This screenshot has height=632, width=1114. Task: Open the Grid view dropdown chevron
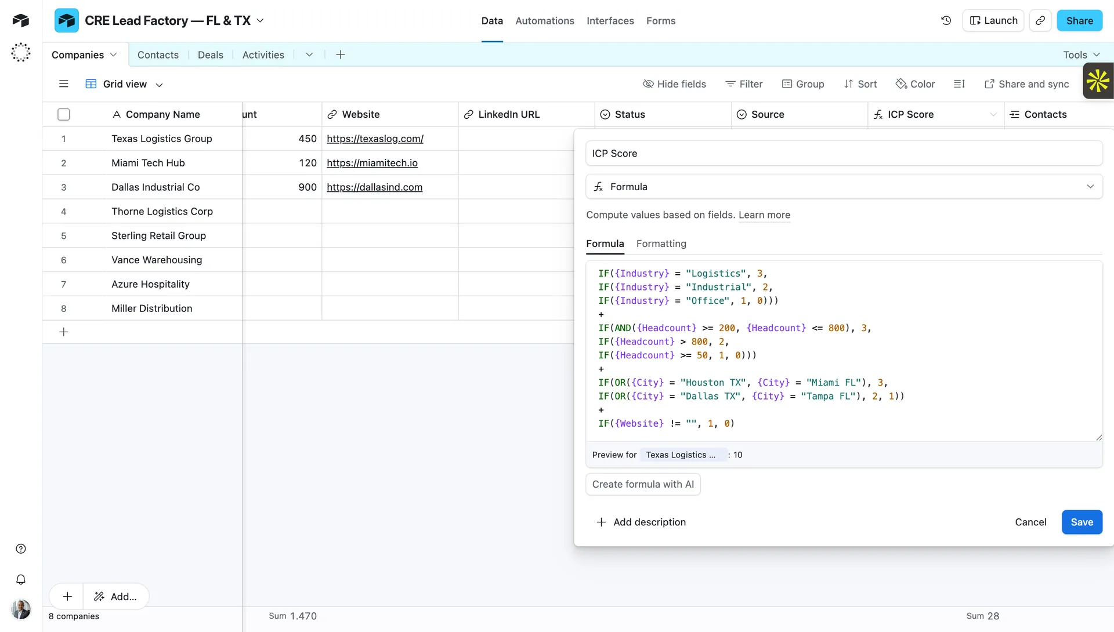159,85
